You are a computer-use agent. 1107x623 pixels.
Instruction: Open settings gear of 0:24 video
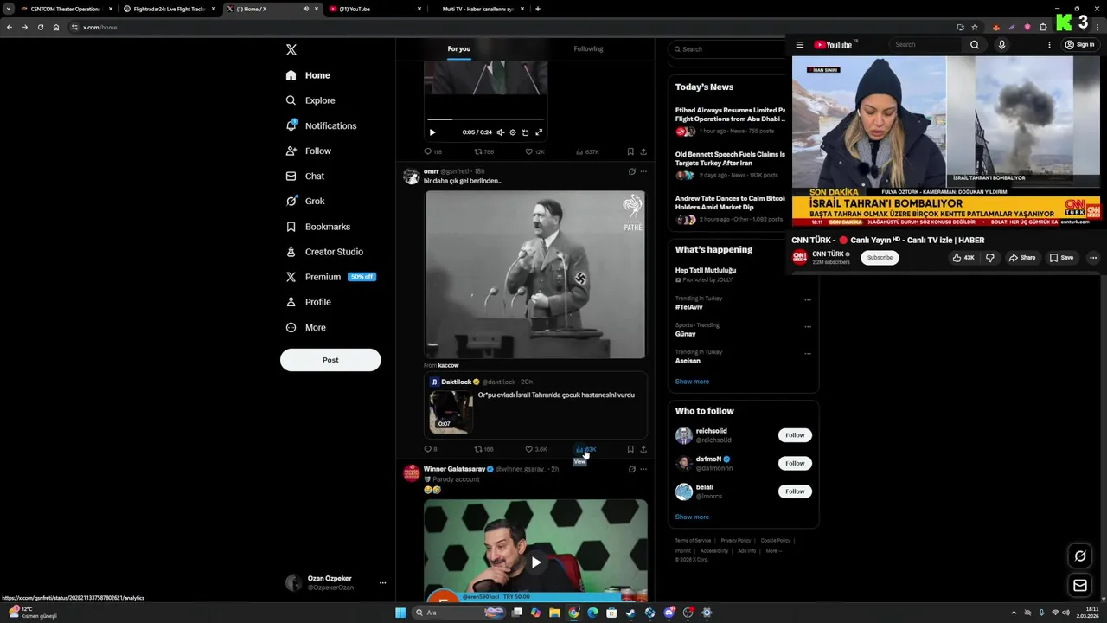click(x=512, y=132)
